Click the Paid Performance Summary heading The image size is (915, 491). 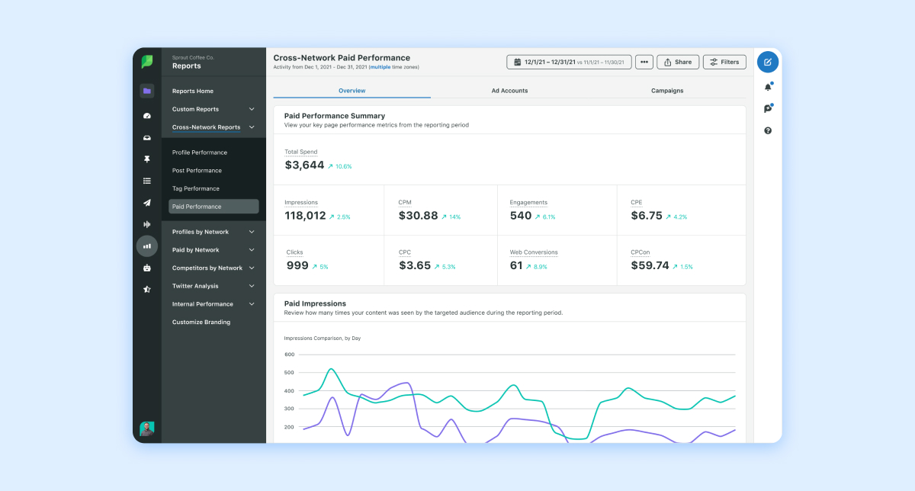click(334, 116)
